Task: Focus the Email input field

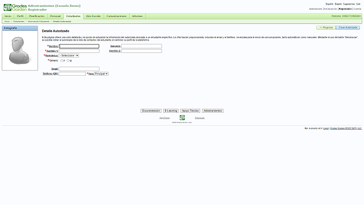Action: (x=79, y=69)
